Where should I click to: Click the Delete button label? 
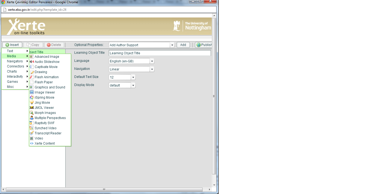(56, 45)
